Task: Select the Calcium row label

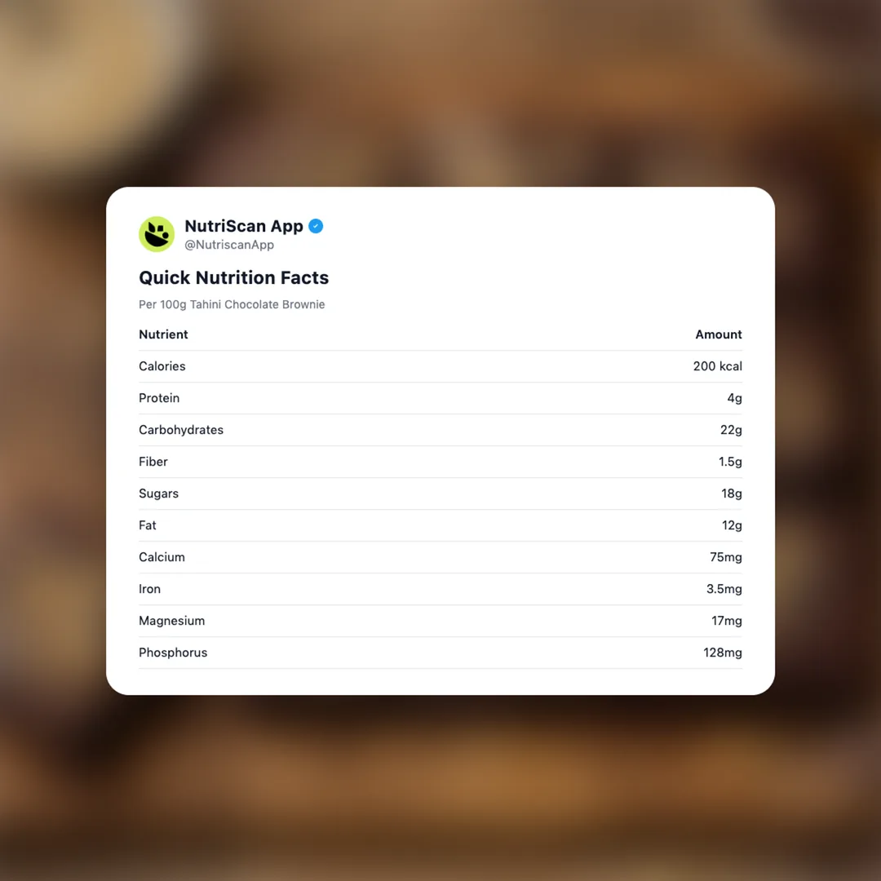Action: (162, 557)
